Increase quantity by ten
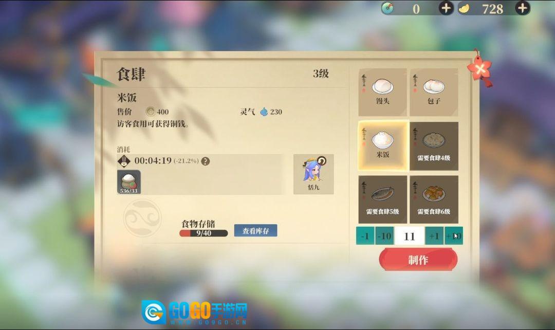Viewport: 555px width, 330px height. tap(454, 236)
